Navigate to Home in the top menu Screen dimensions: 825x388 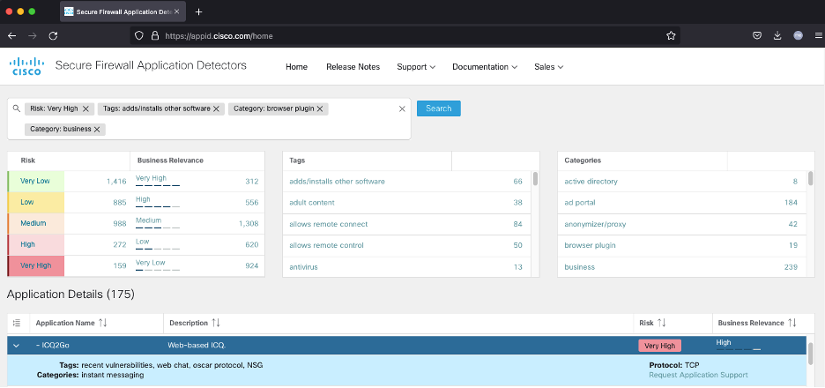click(296, 67)
